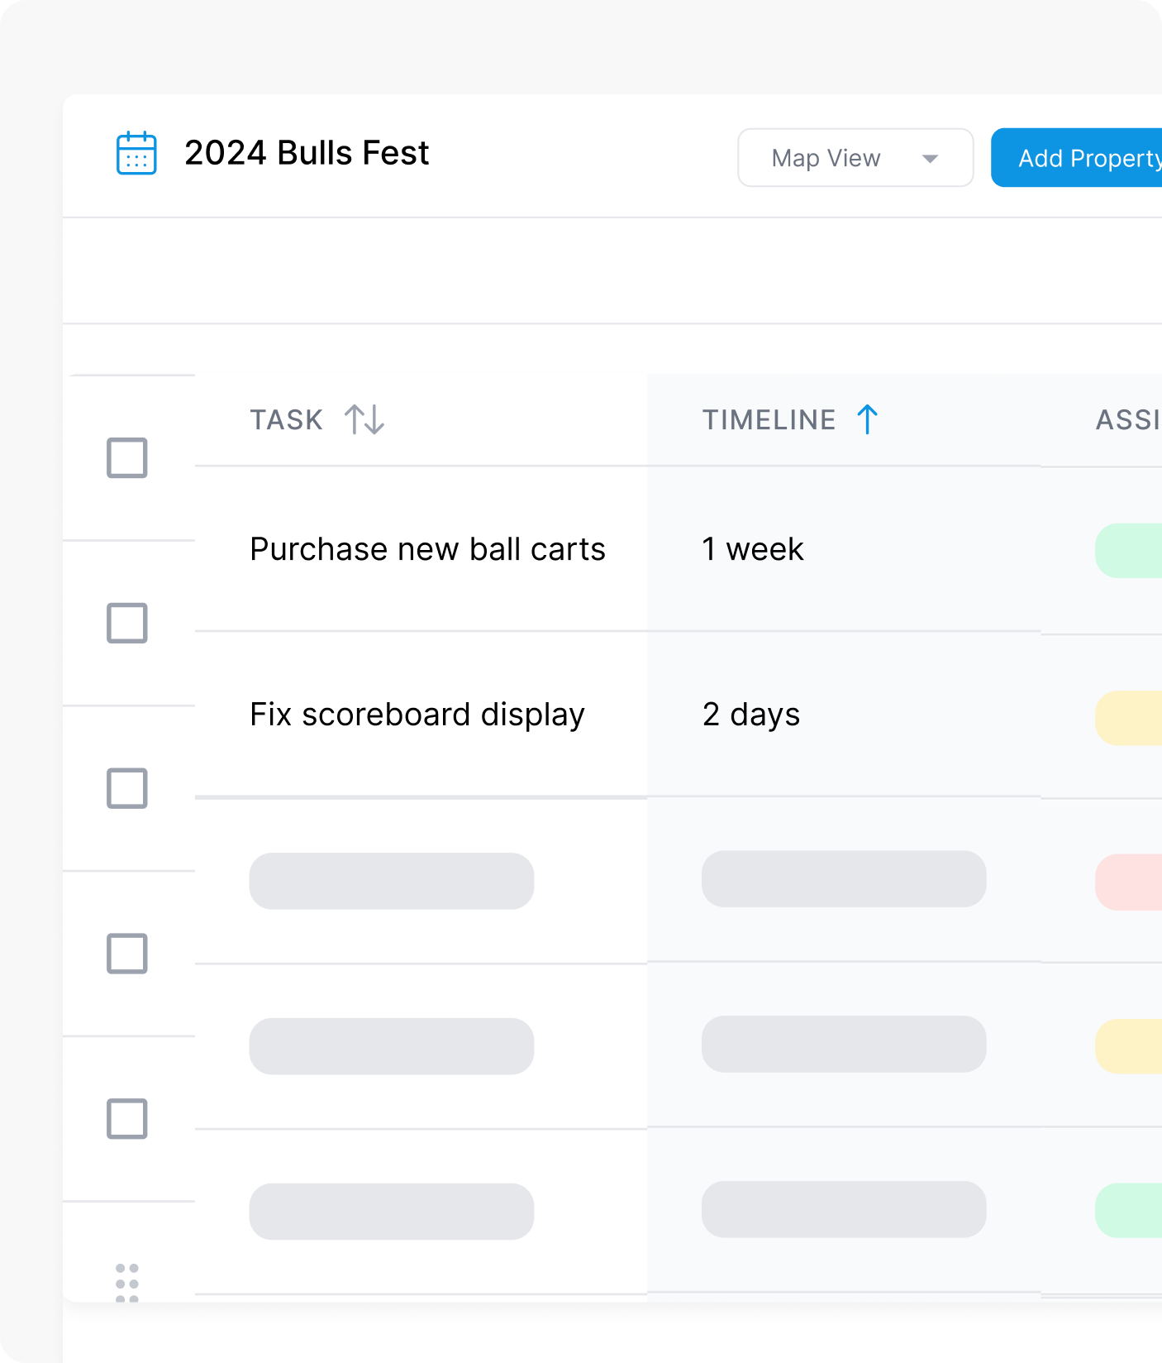The image size is (1162, 1363).
Task: Enable the fifth checkbox in the list
Action: pyautogui.click(x=127, y=1119)
